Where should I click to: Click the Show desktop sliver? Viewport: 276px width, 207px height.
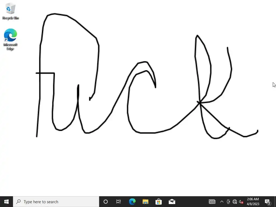[x=275, y=202]
